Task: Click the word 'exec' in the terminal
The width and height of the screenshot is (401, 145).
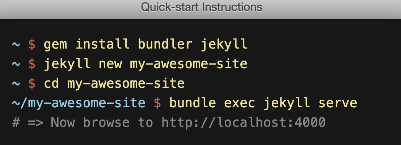Action: pyautogui.click(x=240, y=103)
